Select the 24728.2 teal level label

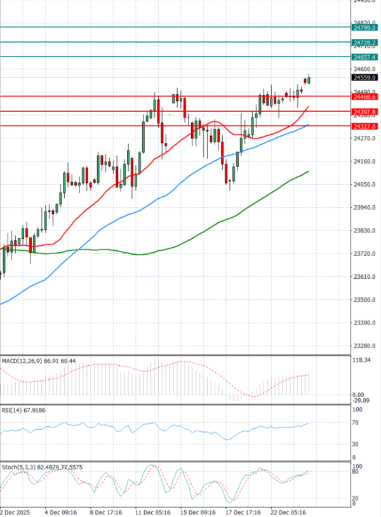click(364, 42)
